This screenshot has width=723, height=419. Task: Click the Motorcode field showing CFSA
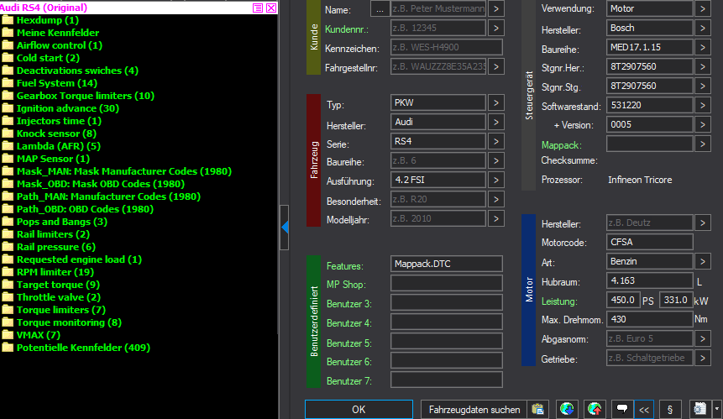click(x=650, y=243)
